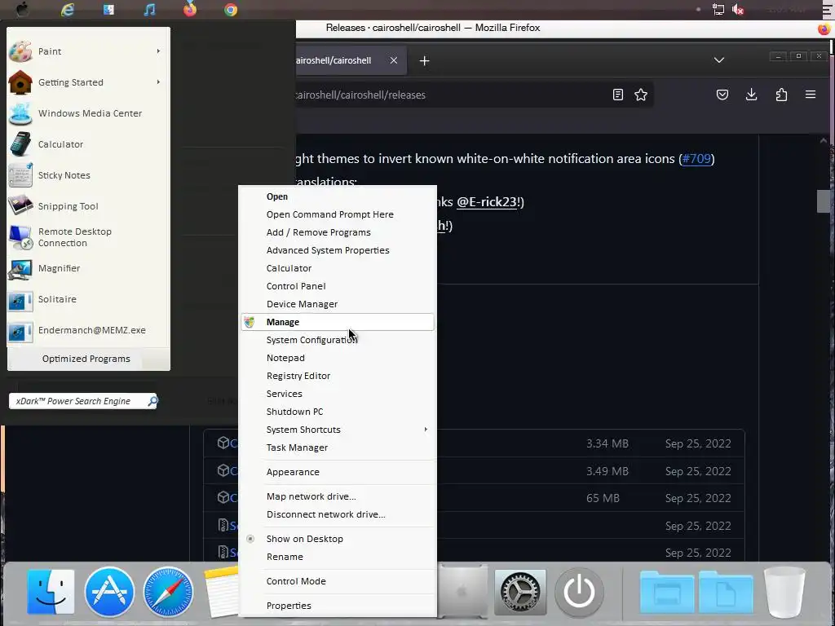Click the network tray icon
Image resolution: width=835 pixels, height=626 pixels.
pyautogui.click(x=718, y=10)
